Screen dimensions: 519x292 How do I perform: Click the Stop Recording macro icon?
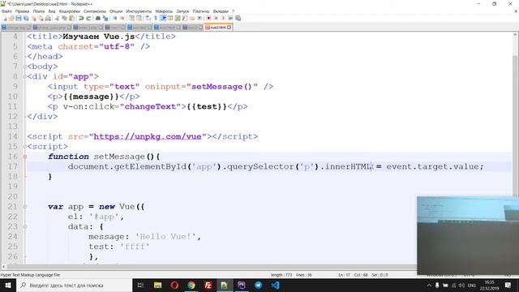pyautogui.click(x=216, y=18)
